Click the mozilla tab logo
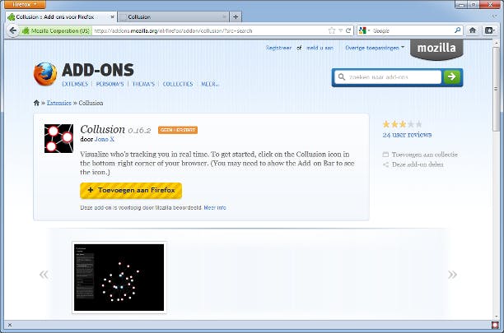The height and width of the screenshot is (333, 504). pos(436,49)
